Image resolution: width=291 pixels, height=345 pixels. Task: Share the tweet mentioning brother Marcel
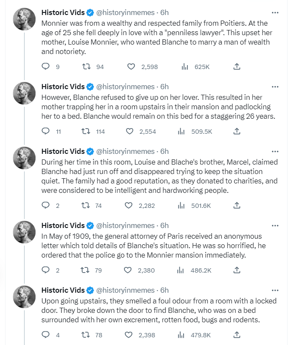pyautogui.click(x=237, y=206)
